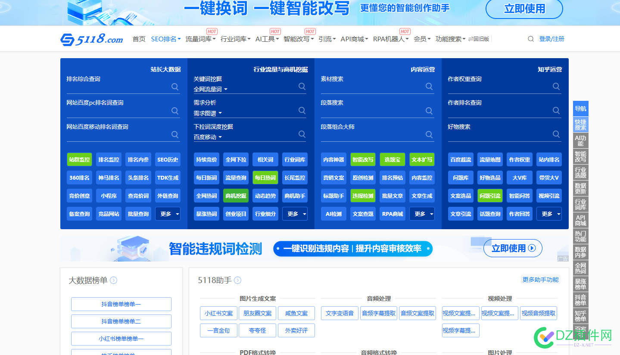The image size is (620, 355).
Task: Click 回旧版 link
Action: (479, 39)
